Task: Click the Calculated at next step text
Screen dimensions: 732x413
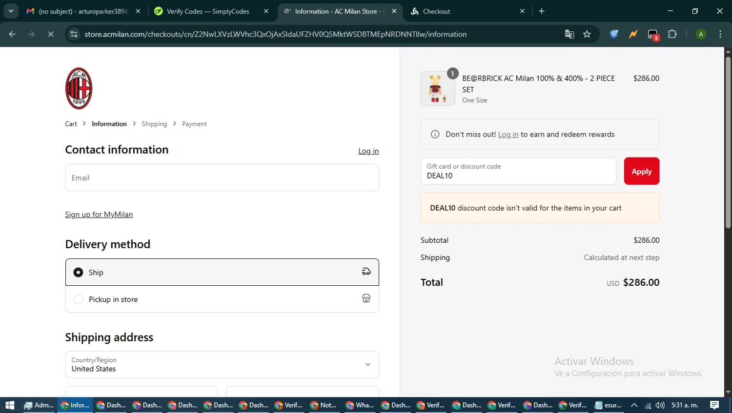Action: (621, 257)
